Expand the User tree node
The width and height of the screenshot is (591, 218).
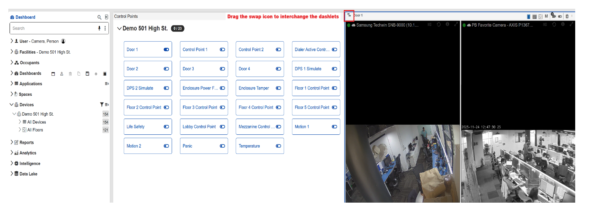click(12, 41)
